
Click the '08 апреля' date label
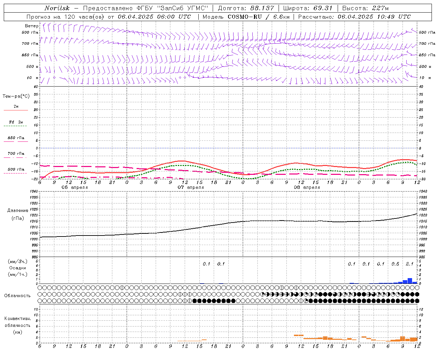[307, 187]
